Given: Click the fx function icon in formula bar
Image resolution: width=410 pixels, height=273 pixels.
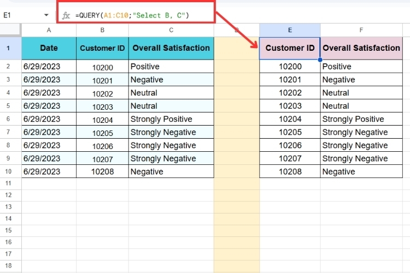Looking at the screenshot, I should pyautogui.click(x=66, y=16).
